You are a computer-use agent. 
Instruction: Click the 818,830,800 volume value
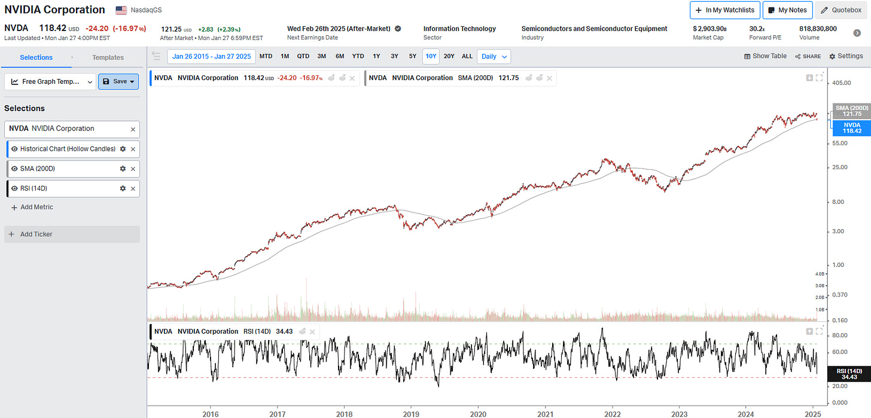click(x=818, y=29)
